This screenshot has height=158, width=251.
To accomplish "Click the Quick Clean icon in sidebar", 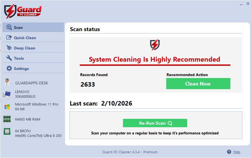I will (9, 38).
